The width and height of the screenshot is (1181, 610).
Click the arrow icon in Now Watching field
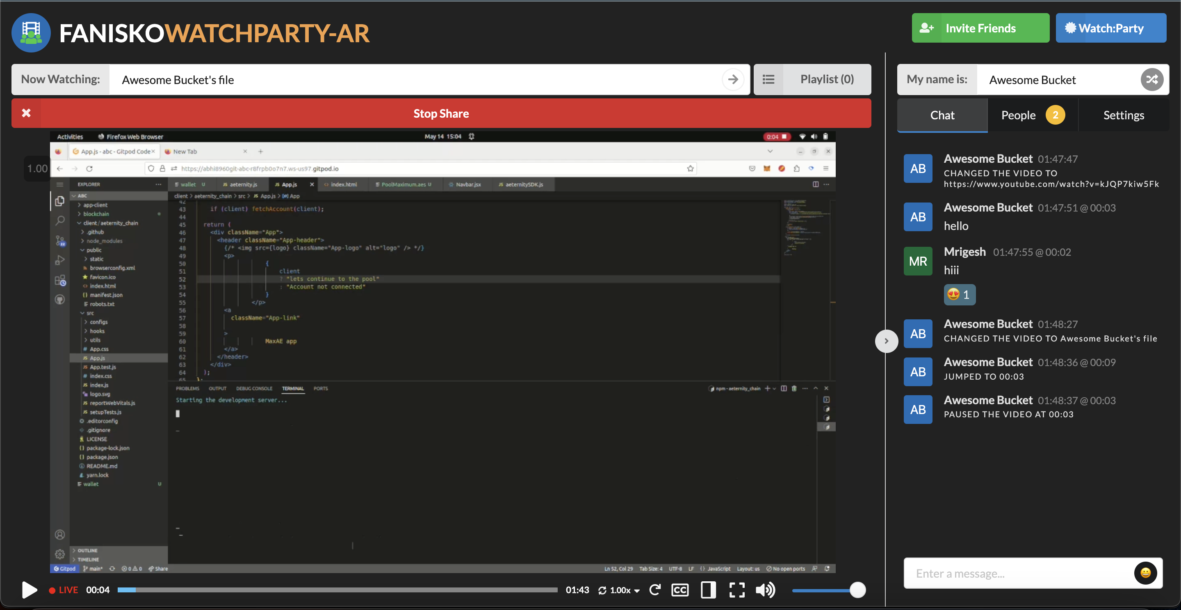(x=733, y=79)
